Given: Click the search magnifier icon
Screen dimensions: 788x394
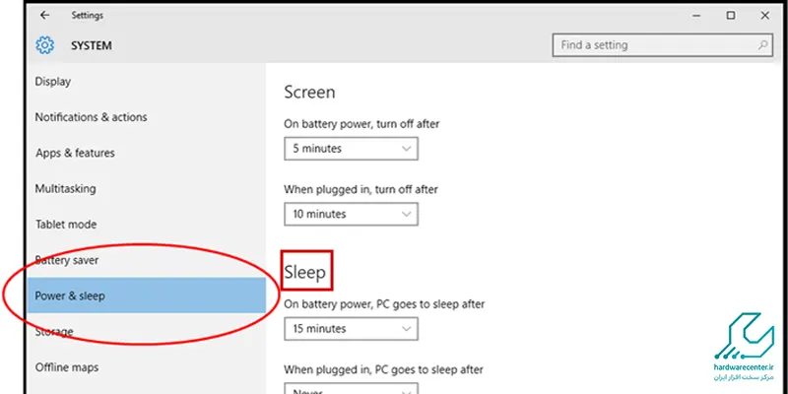Looking at the screenshot, I should (763, 45).
